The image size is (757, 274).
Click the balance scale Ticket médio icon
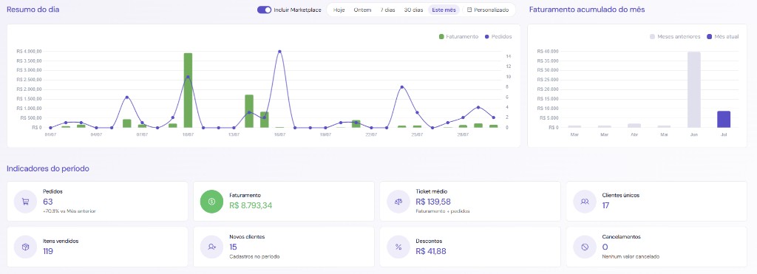tap(398, 202)
